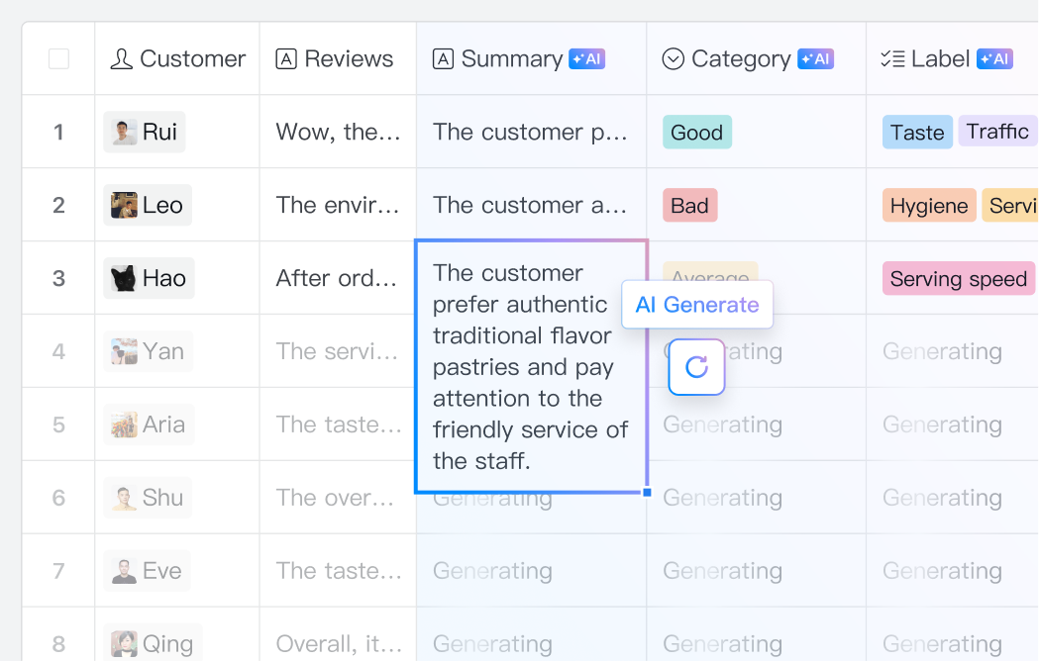
Task: Open Leo's customer avatar chip
Action: tap(148, 206)
